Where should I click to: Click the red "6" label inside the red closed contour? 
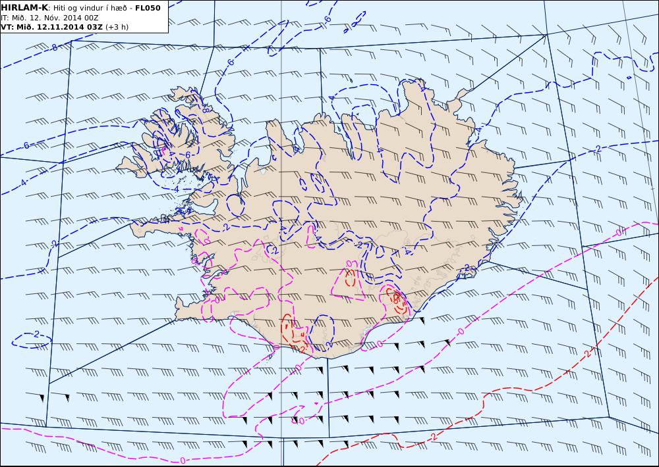pos(396,299)
